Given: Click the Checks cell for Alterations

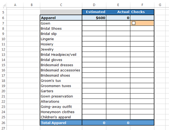Looking at the screenshot, I should coord(142,101).
